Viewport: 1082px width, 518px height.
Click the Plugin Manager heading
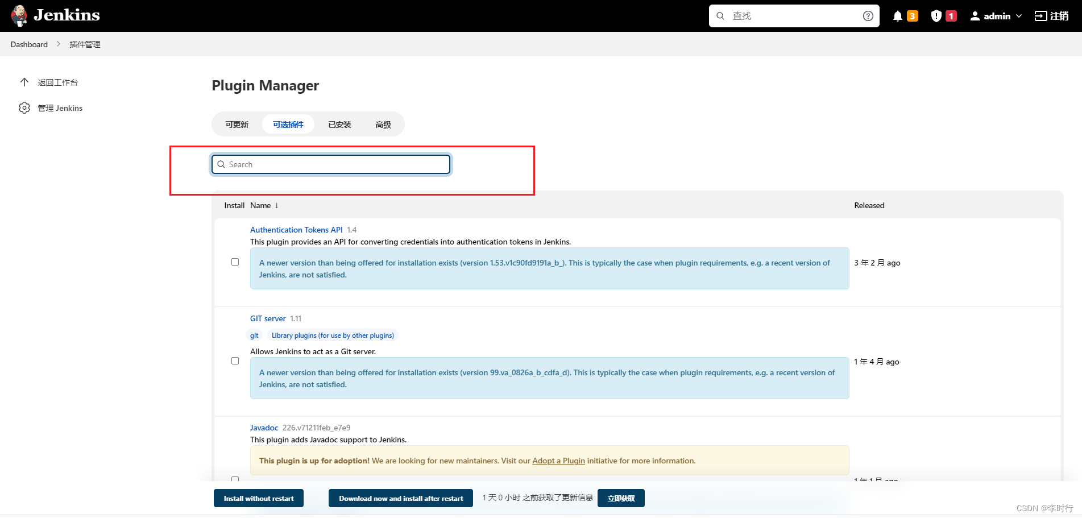coord(266,85)
